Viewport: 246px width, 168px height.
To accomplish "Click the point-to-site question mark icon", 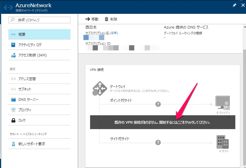I will 158,104.
